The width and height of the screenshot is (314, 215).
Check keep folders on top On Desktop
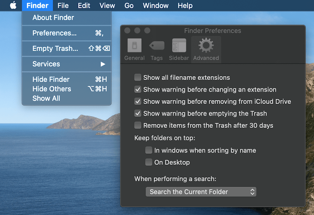pos(149,162)
